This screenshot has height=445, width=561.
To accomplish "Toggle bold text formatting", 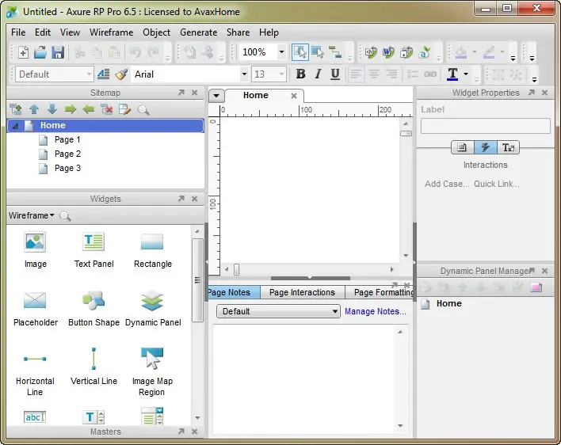I will coord(300,74).
